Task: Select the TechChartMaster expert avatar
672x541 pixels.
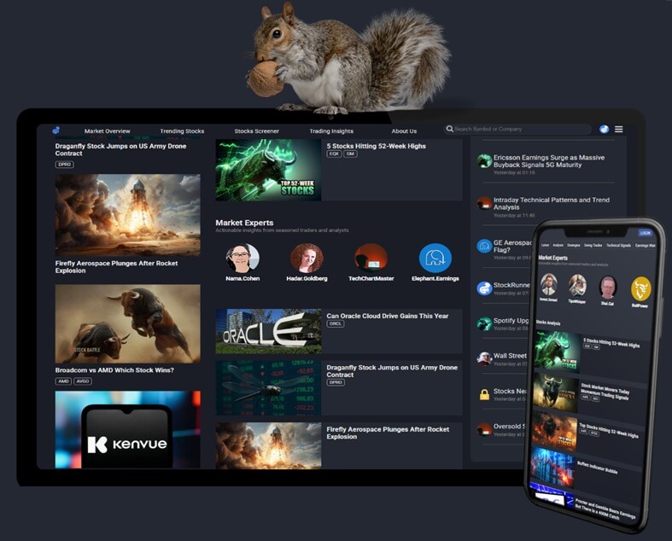Action: [x=371, y=258]
